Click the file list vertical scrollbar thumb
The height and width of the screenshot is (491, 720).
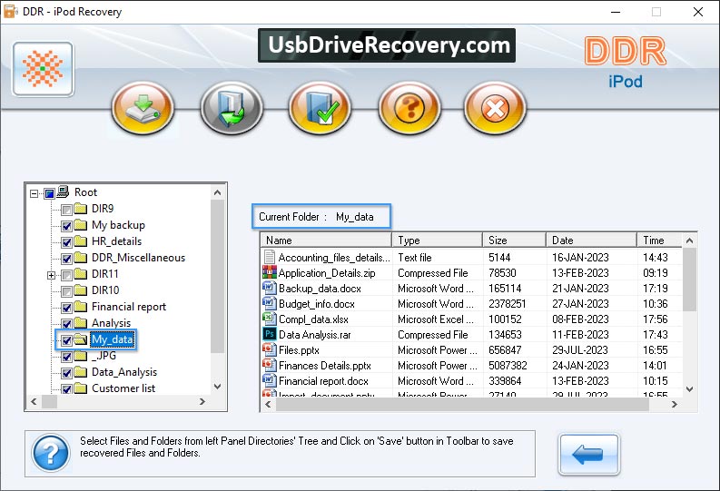pos(689,280)
